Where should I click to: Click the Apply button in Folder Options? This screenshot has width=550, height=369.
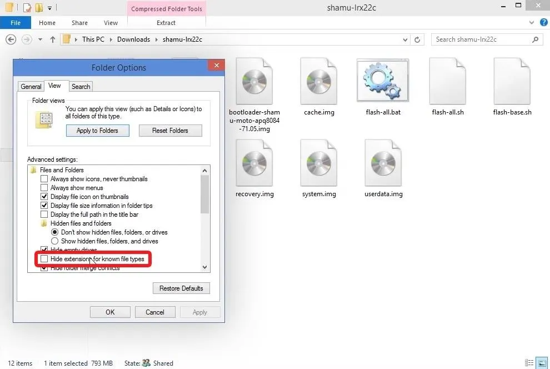[x=200, y=312]
